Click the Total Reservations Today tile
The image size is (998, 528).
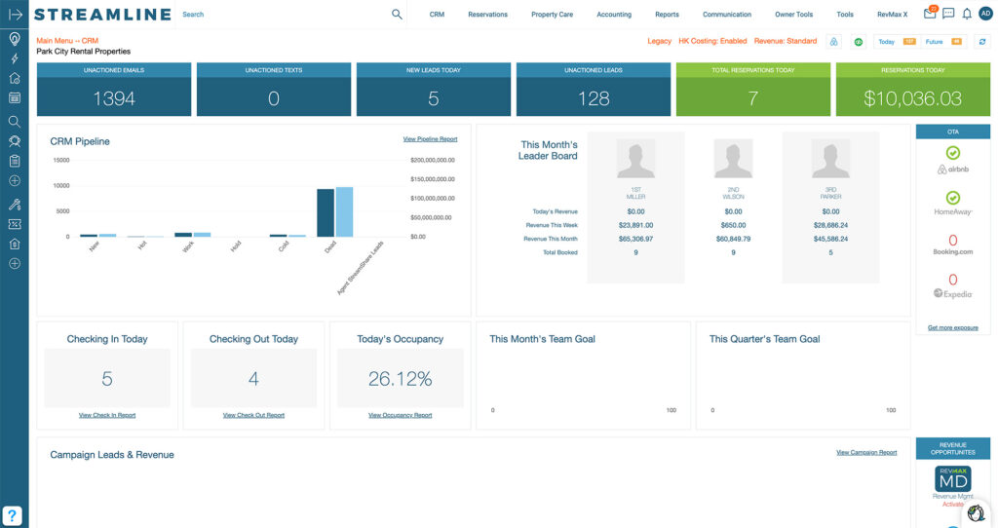pos(753,89)
